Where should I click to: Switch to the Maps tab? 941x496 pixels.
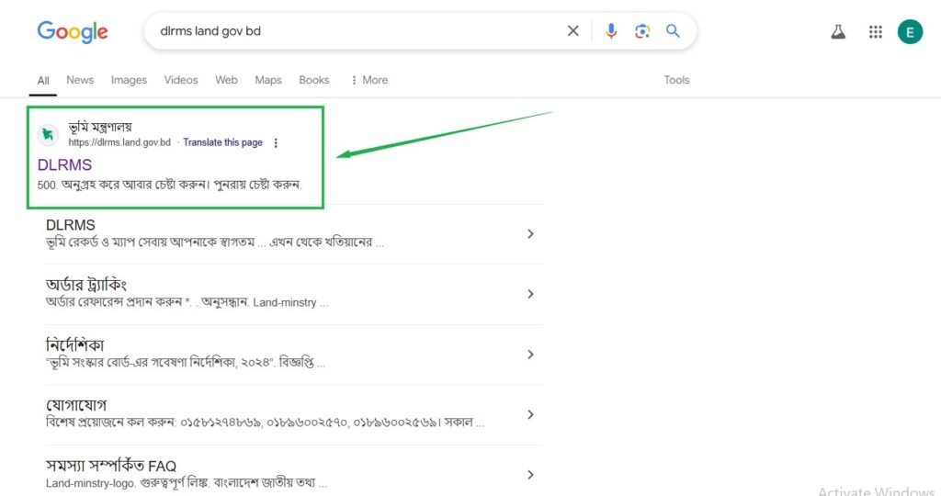point(268,80)
